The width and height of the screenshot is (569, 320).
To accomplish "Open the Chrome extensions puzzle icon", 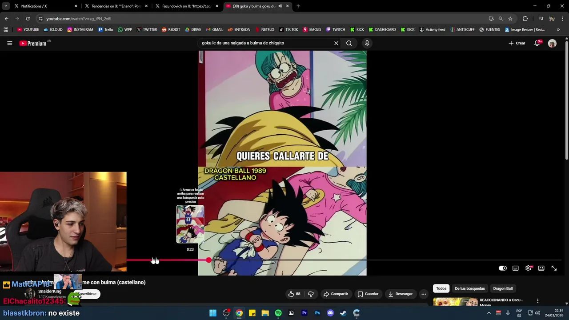I will click(x=525, y=19).
